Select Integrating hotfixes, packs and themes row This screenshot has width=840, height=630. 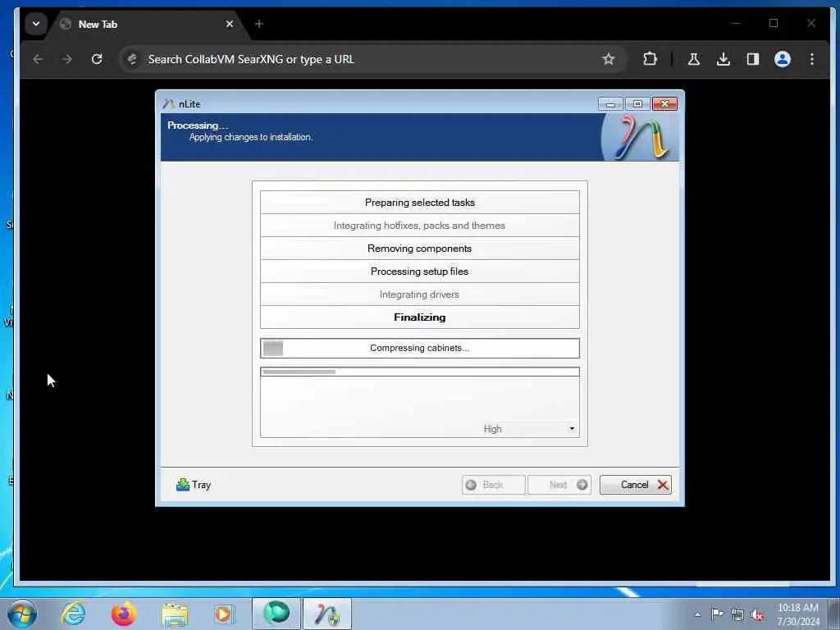pyautogui.click(x=419, y=226)
